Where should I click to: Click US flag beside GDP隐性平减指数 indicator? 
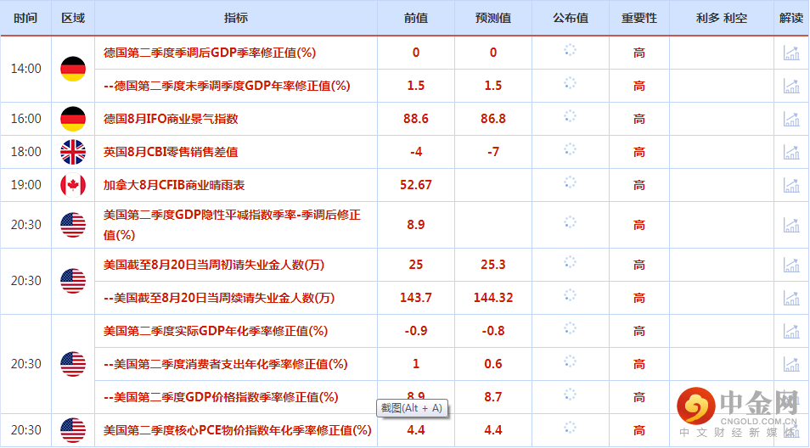point(73,225)
